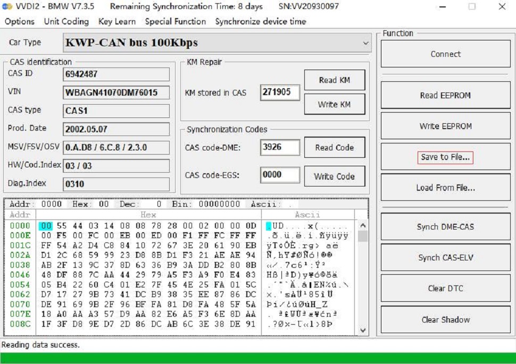Click the VVDI2 app icon in title bar

point(7,7)
